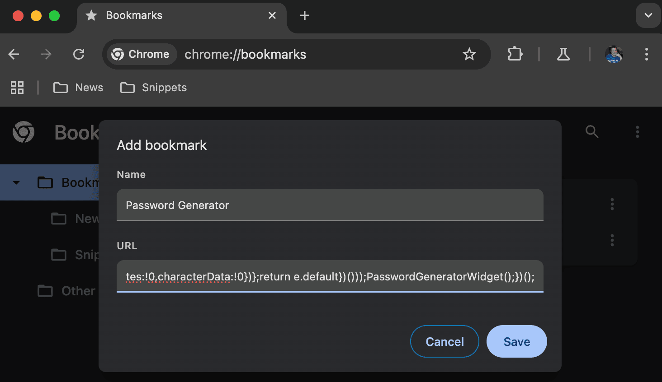The width and height of the screenshot is (662, 382).
Task: Switch to the Bookmarks tab
Action: (x=133, y=15)
